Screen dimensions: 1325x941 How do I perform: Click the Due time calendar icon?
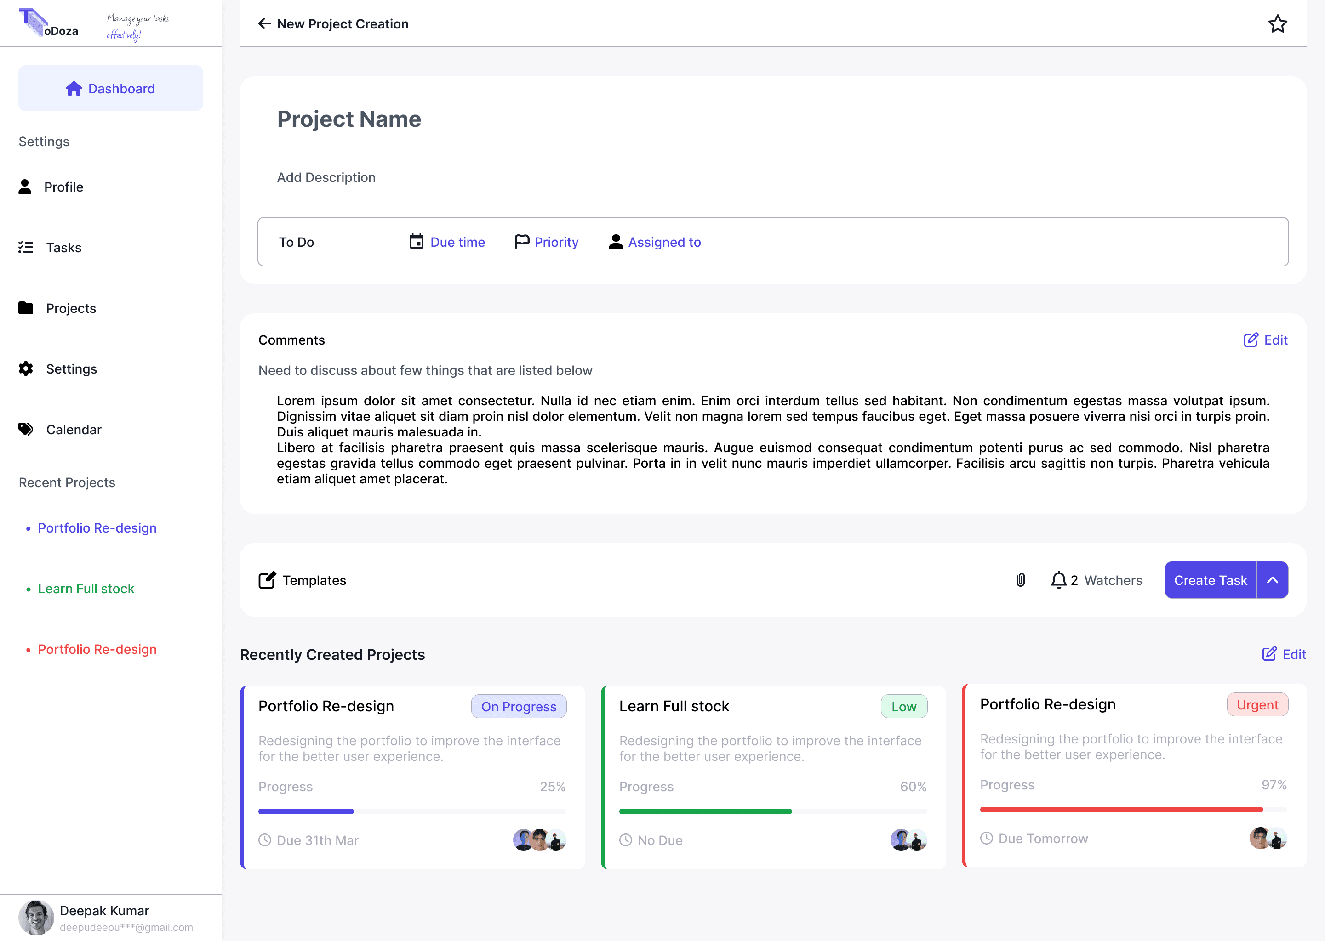(416, 242)
